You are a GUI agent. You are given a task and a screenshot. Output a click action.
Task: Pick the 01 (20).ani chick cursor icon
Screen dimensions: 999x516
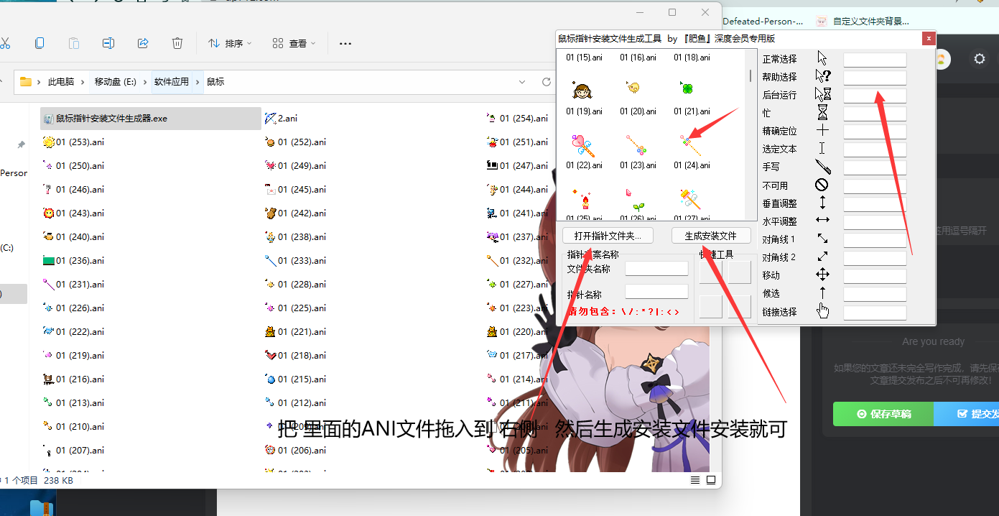pyautogui.click(x=633, y=88)
